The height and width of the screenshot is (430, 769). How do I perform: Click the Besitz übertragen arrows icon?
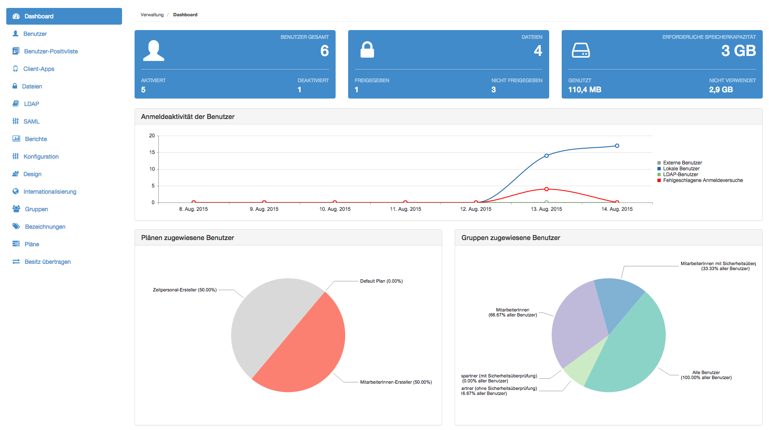click(x=16, y=261)
